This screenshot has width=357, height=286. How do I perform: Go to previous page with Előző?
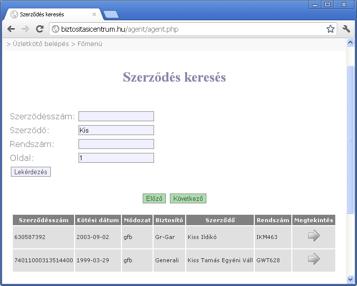[x=154, y=198]
